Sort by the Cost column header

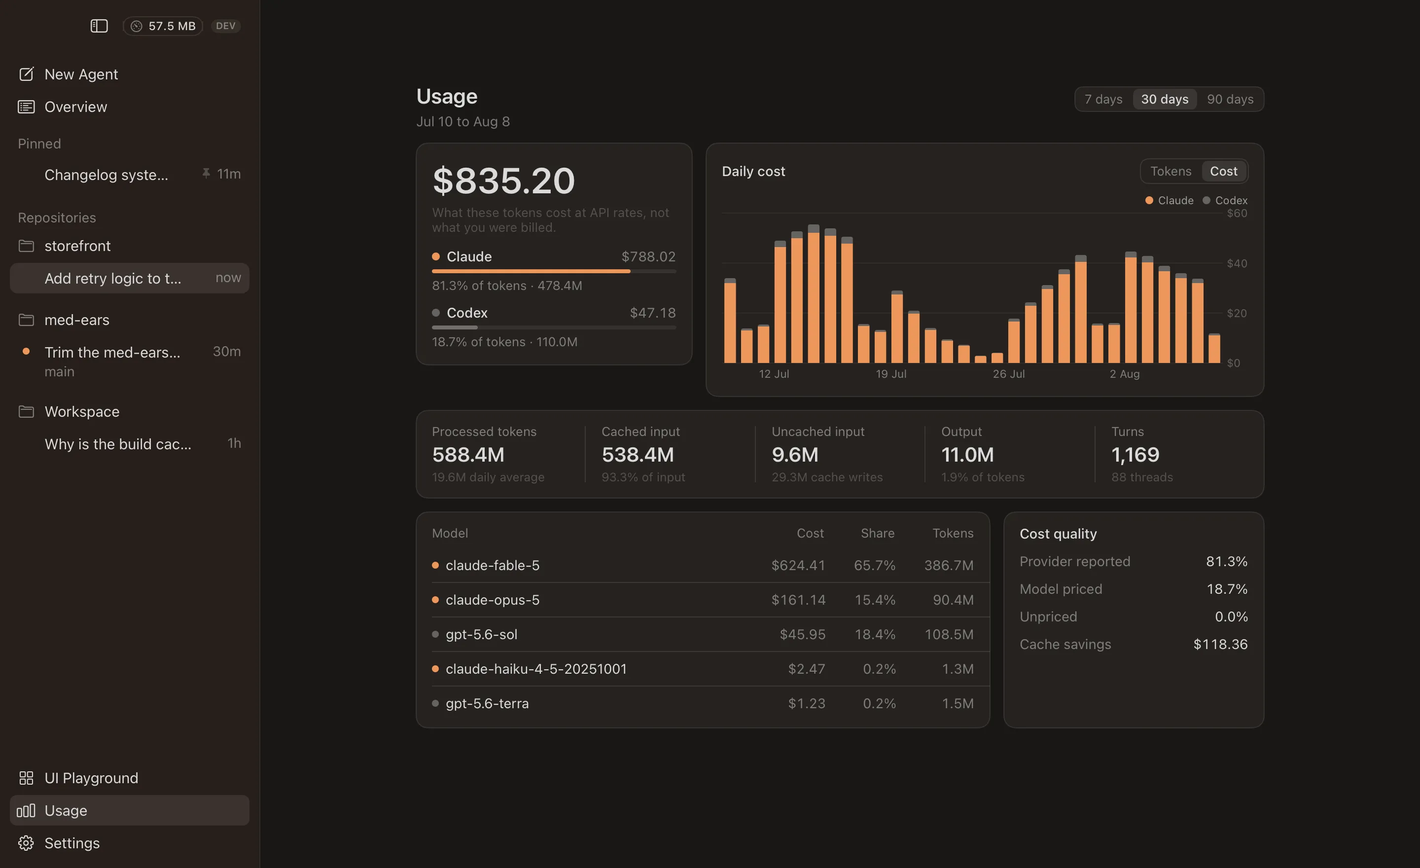810,533
